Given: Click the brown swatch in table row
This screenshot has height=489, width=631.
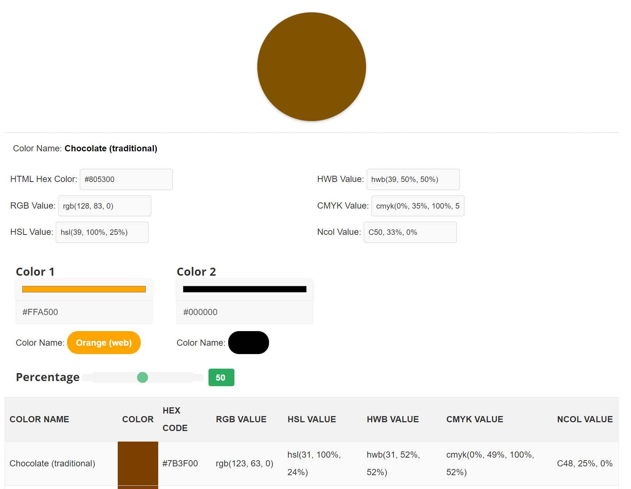Looking at the screenshot, I should pyautogui.click(x=138, y=463).
